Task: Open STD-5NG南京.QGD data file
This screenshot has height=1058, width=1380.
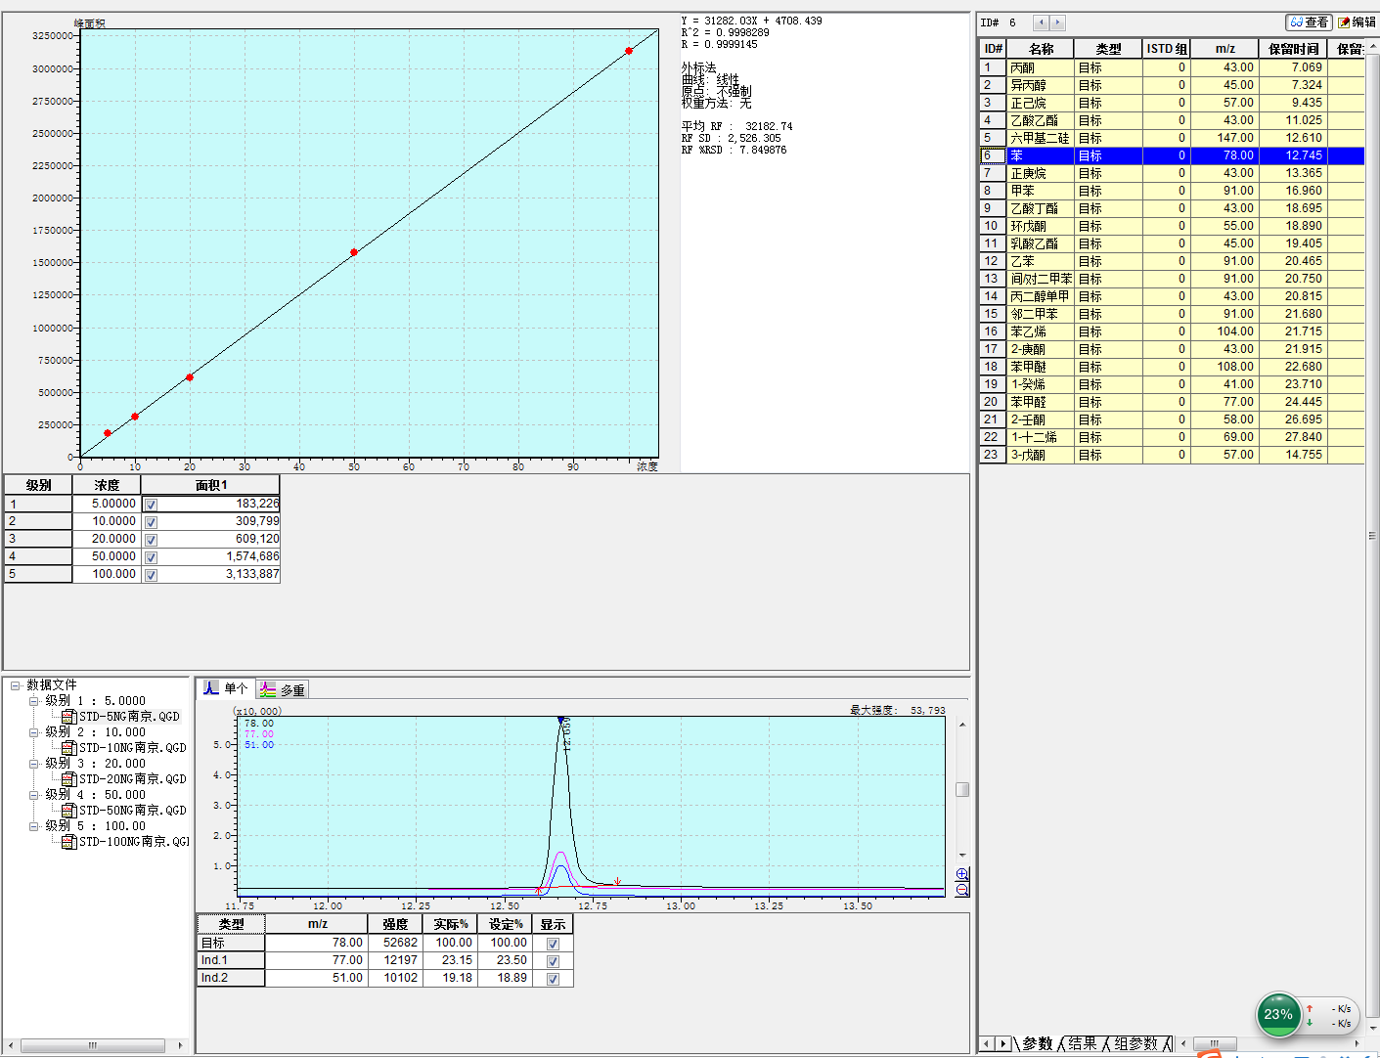Action: tap(121, 717)
